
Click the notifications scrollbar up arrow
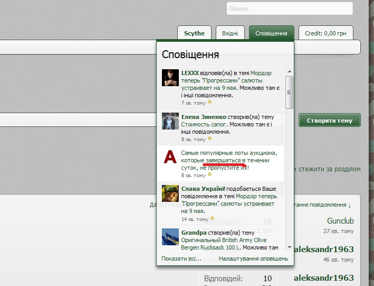(290, 71)
